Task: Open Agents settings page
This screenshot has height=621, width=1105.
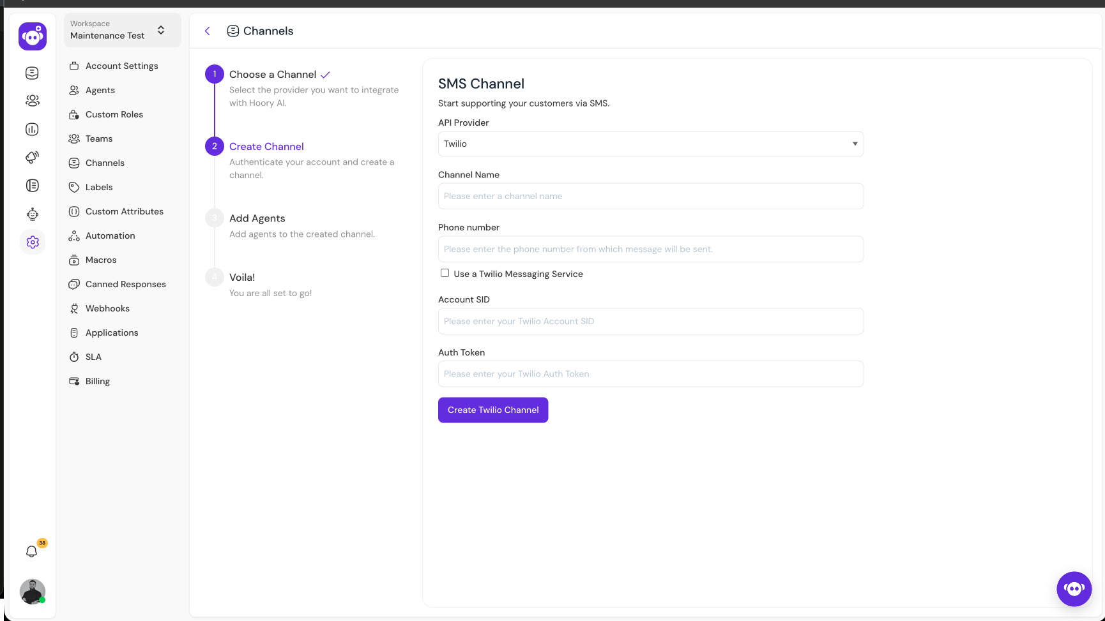Action: [x=100, y=90]
